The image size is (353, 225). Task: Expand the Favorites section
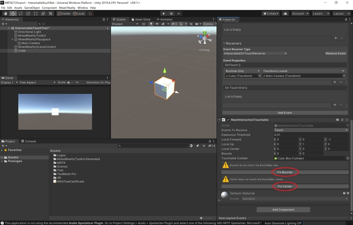[2, 150]
